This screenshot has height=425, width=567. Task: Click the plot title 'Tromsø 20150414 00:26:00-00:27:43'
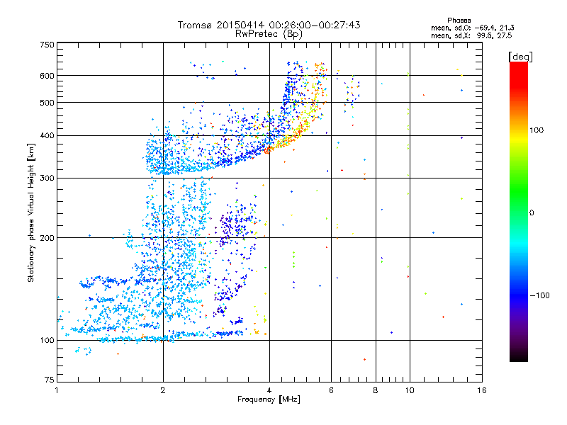tap(269, 25)
